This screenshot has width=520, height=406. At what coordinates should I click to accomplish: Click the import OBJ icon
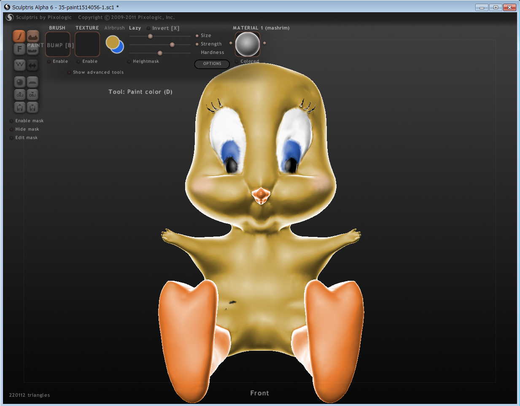[19, 94]
